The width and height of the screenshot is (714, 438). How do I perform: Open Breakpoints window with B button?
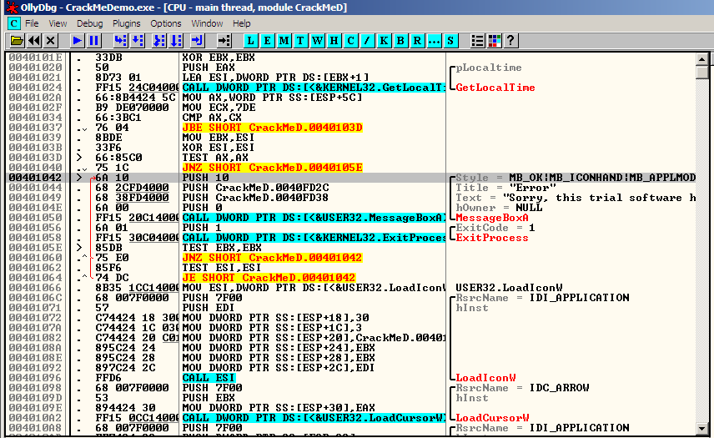point(401,40)
